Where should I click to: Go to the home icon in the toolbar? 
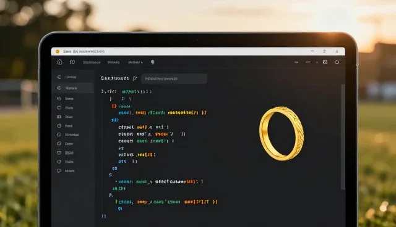click(x=59, y=62)
